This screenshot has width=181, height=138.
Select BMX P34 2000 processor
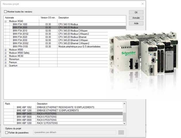20,27
